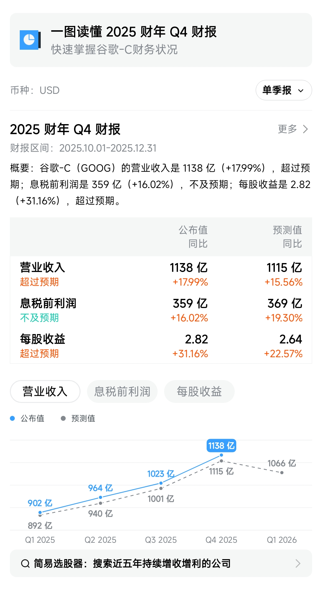Click the arrow on the 简易选股器 bar
322x590 pixels.
click(x=298, y=563)
